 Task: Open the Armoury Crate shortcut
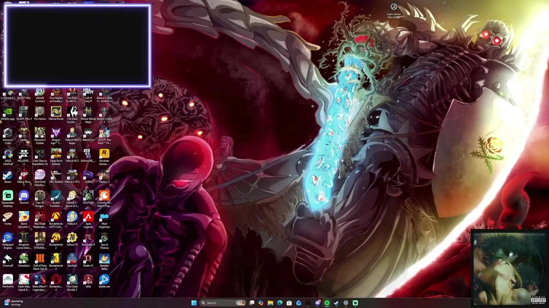[x=8, y=136]
